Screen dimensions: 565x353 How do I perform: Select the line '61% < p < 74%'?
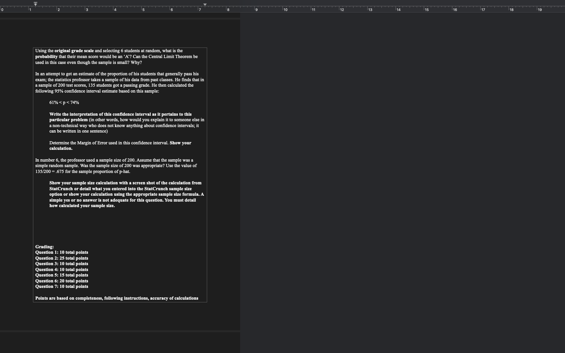click(64, 102)
